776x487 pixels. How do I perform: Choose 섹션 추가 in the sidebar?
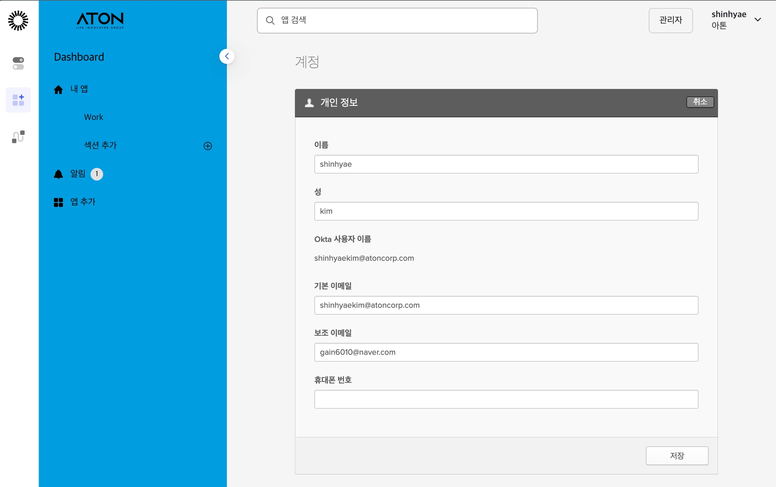click(x=100, y=145)
